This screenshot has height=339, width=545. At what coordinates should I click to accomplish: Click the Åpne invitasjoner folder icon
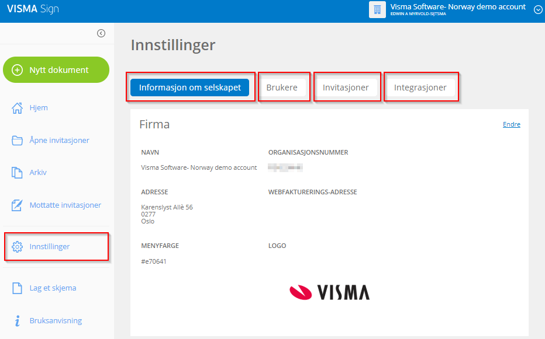click(17, 140)
